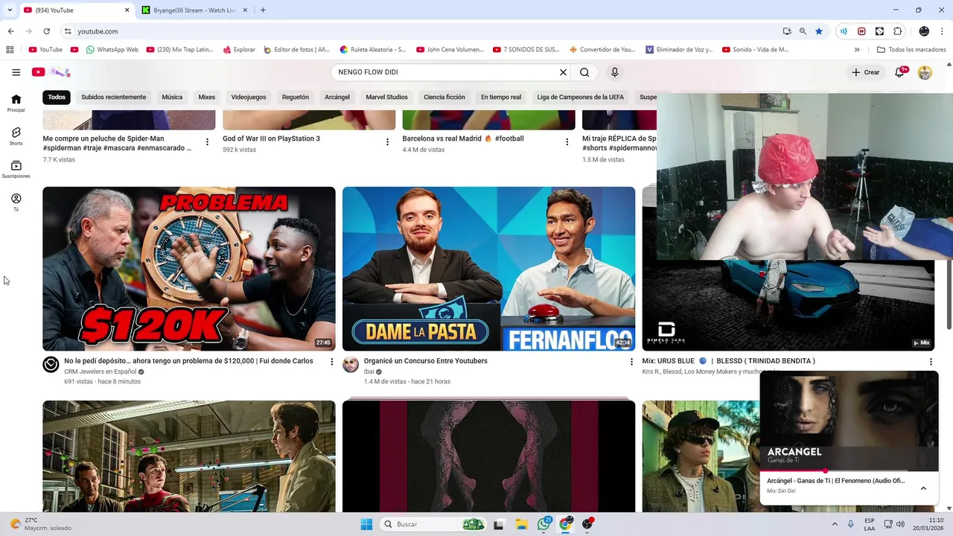Open the YouTube guide hamburger menu
This screenshot has height=536, width=953.
coord(16,72)
